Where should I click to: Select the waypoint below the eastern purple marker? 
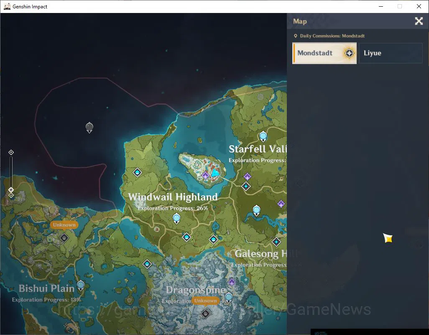[246, 186]
